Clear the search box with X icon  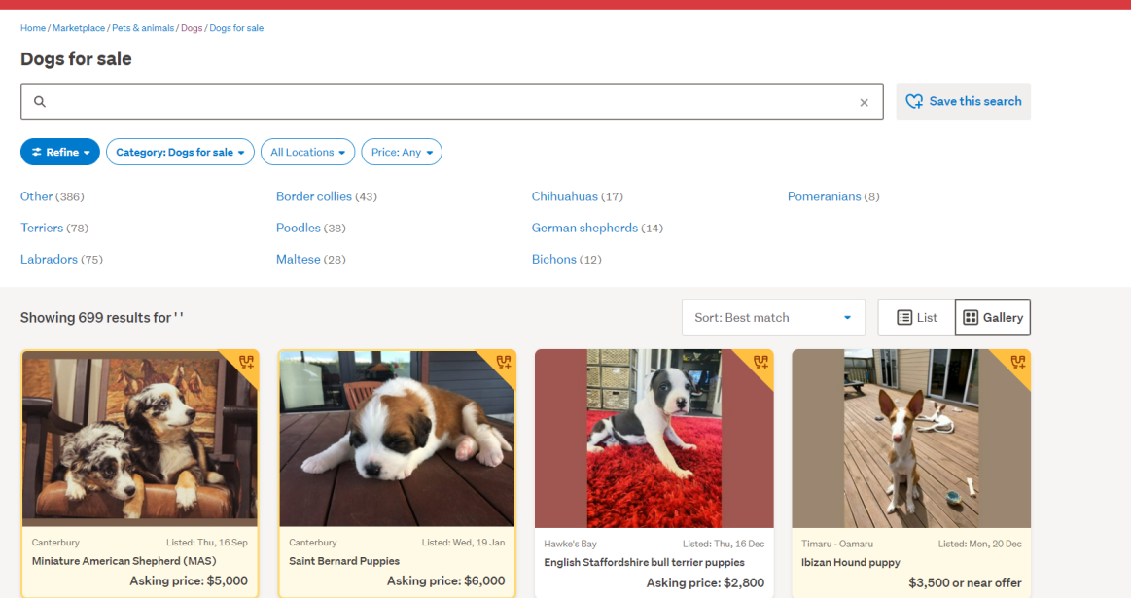tap(864, 102)
